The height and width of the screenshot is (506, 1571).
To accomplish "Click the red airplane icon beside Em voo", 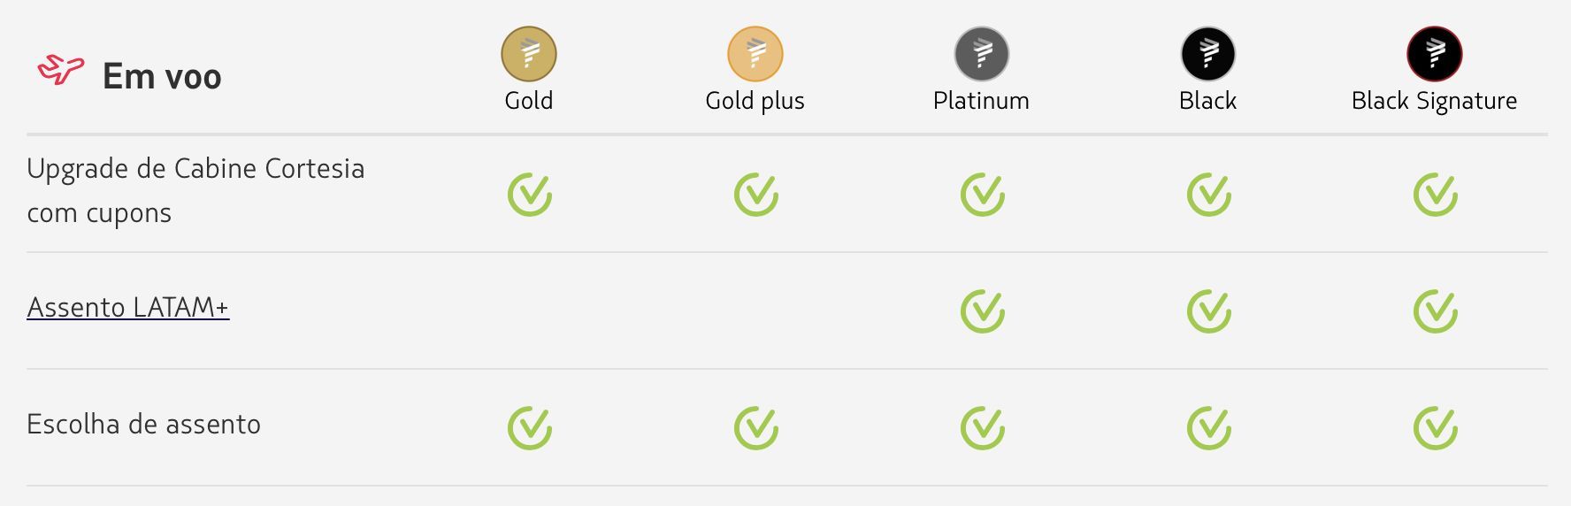I will click(x=60, y=70).
